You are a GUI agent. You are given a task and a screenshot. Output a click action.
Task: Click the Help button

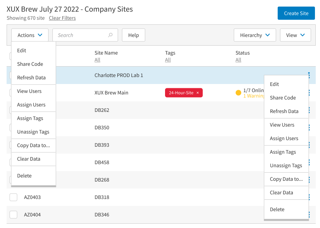(x=134, y=35)
